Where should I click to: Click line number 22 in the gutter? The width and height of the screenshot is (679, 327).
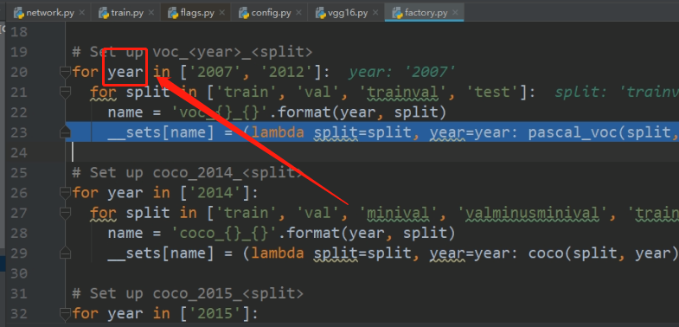19,112
